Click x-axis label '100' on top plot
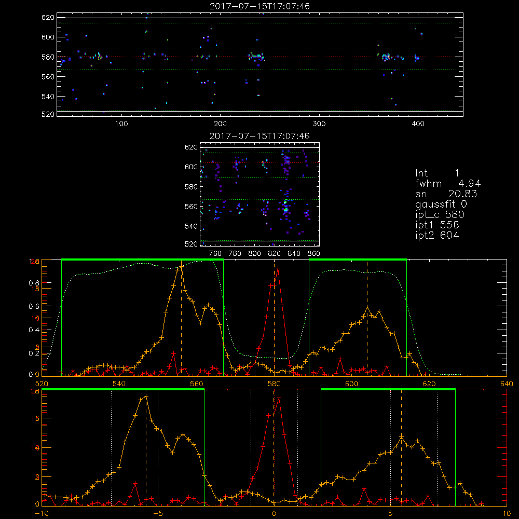 point(121,124)
